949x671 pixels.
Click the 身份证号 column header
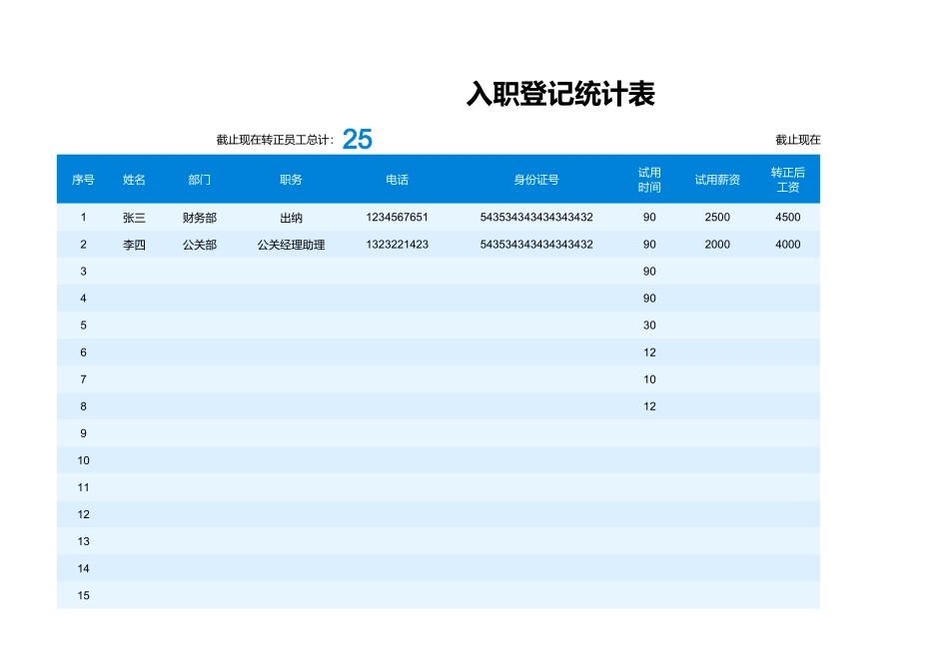pyautogui.click(x=540, y=180)
